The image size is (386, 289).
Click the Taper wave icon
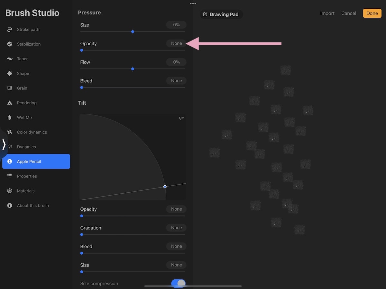tap(10, 59)
